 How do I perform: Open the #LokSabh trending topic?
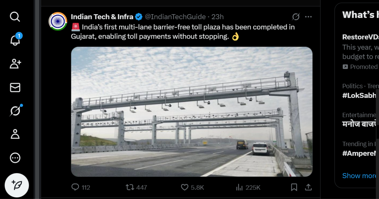click(359, 96)
